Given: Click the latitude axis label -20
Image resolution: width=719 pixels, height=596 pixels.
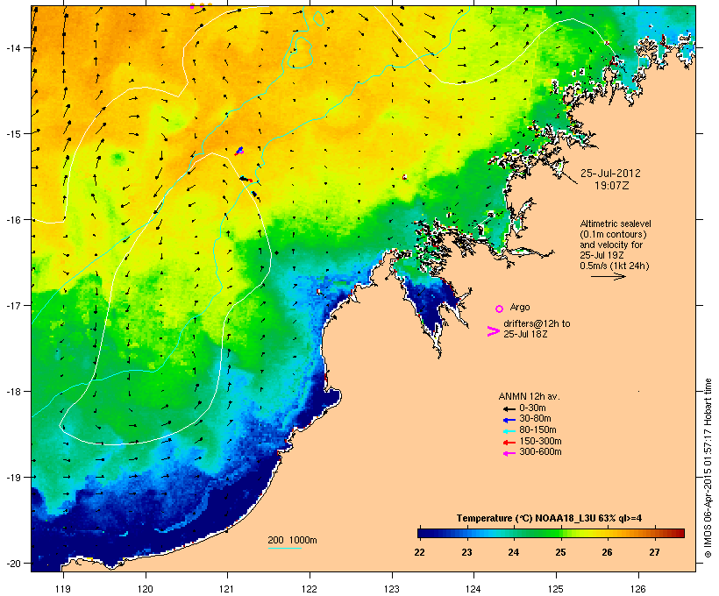Looking at the screenshot, I should point(13,563).
